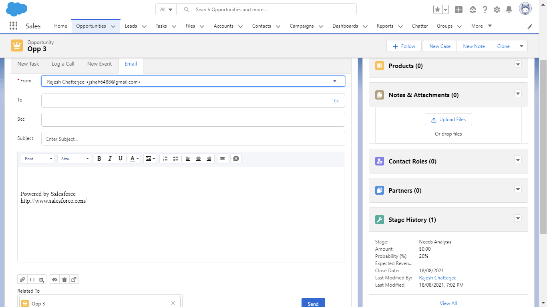Open the notifications bell
This screenshot has width=547, height=307.
509,10
